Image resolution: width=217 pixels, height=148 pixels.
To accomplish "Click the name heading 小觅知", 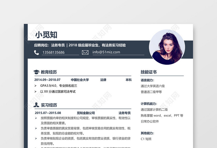I will point(46,35).
